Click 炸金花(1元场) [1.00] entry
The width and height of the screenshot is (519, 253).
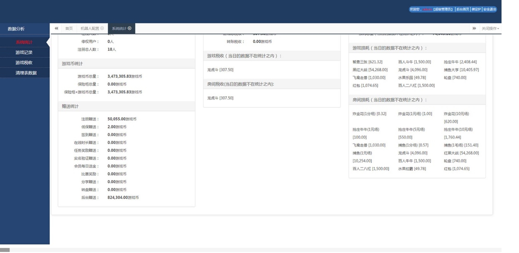click(x=415, y=114)
